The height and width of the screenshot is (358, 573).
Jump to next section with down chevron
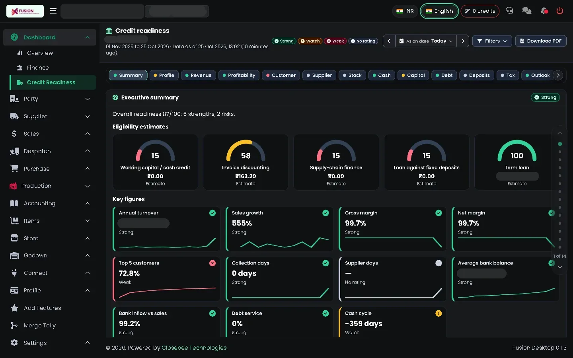[560, 267]
